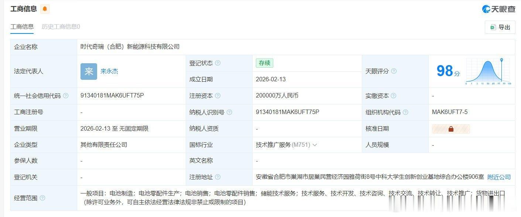Click the pin marker on the score trend chart

click(501, 59)
